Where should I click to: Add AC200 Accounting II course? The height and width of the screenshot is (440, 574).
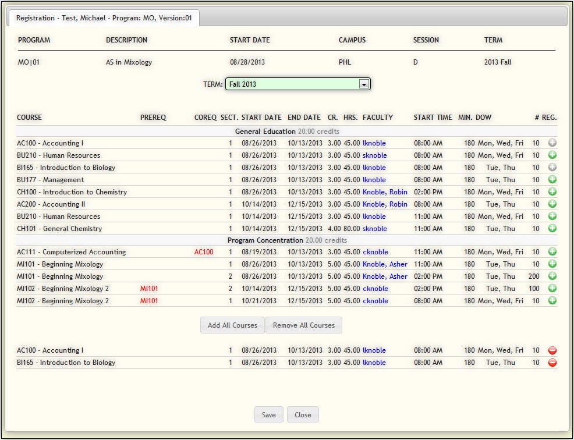pos(552,204)
